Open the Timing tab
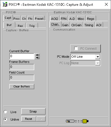 coord(89,25)
